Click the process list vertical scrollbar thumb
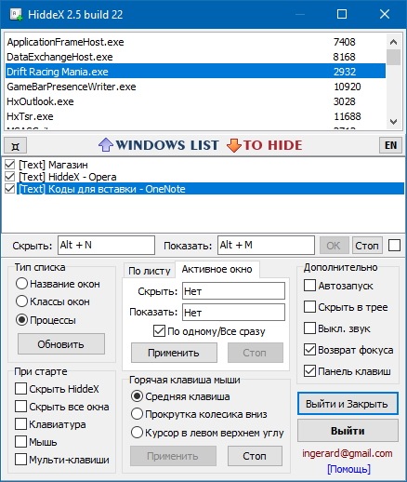This screenshot has width=407, height=482. point(393,57)
